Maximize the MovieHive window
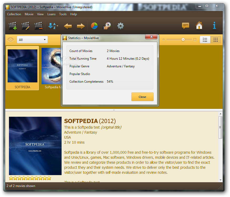 pos(207,6)
